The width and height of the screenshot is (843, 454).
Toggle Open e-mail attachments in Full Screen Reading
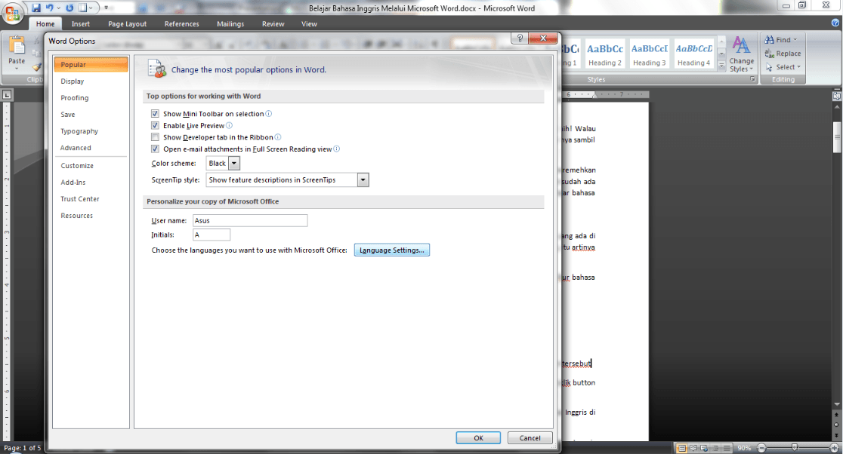pyautogui.click(x=155, y=149)
